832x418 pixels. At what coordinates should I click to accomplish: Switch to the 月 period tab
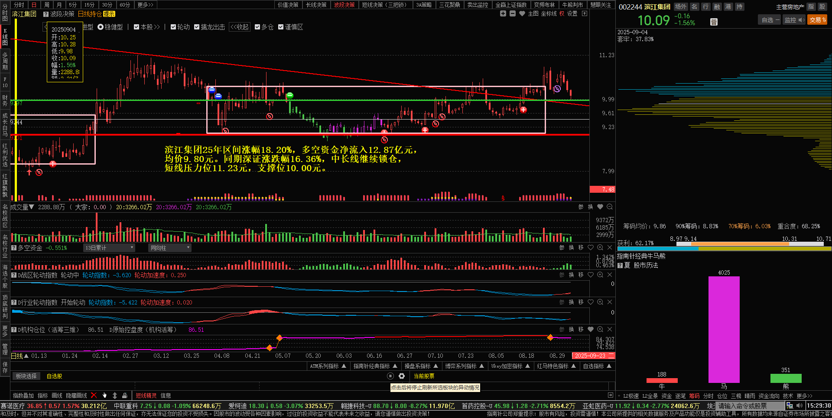59,5
